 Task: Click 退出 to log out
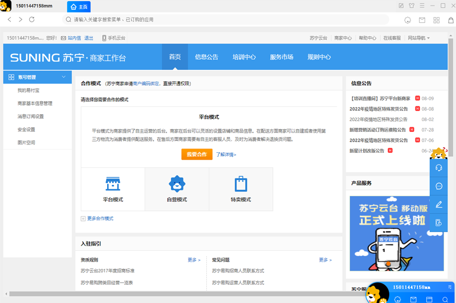coord(89,38)
